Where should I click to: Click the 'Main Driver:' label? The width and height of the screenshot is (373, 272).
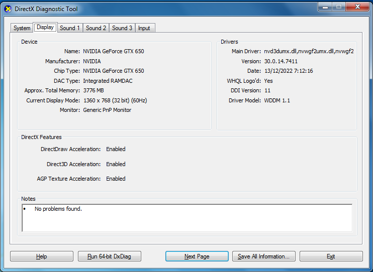[x=246, y=51]
